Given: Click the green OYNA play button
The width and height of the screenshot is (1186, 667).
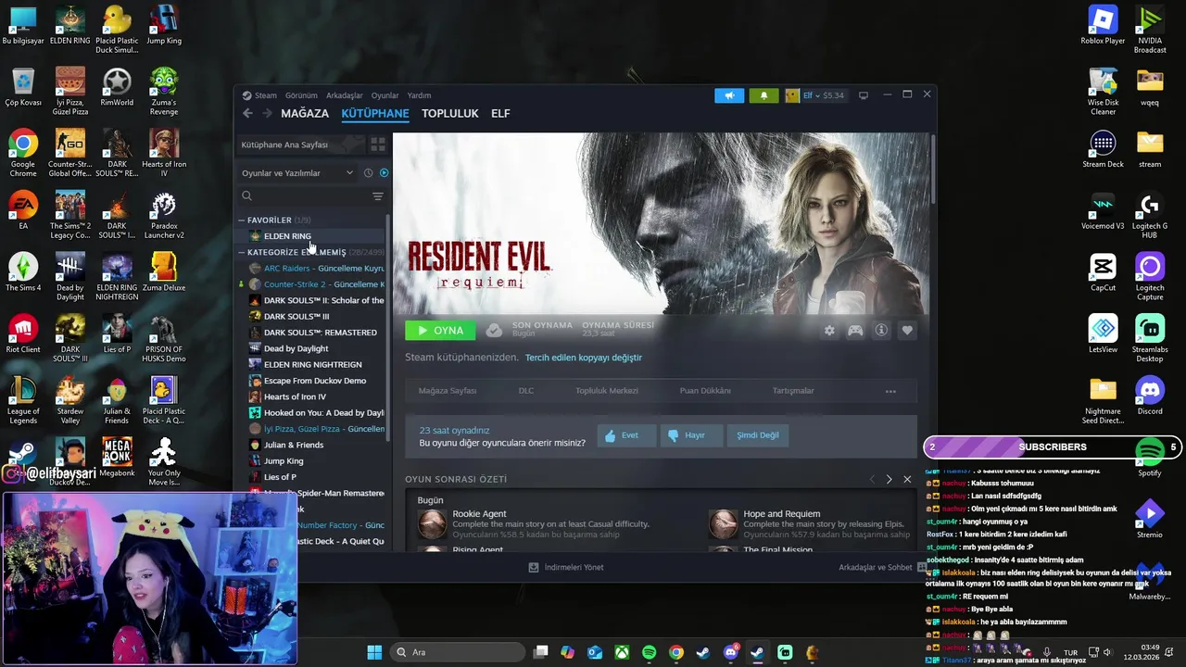Looking at the screenshot, I should coord(440,331).
